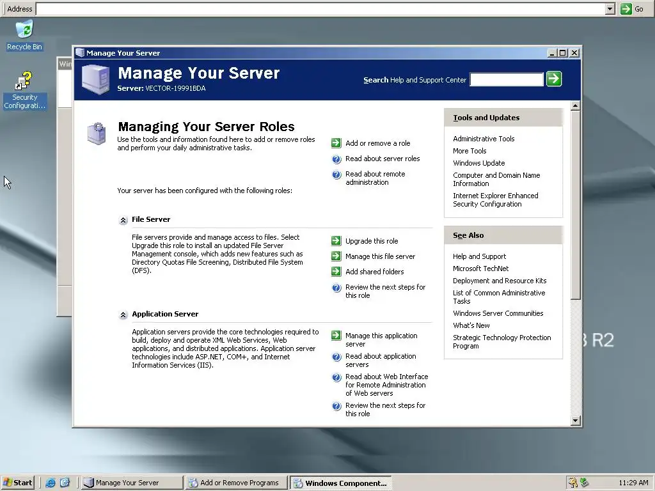Click help icon beside Read about Web Interface
655x491 pixels.
tap(336, 377)
